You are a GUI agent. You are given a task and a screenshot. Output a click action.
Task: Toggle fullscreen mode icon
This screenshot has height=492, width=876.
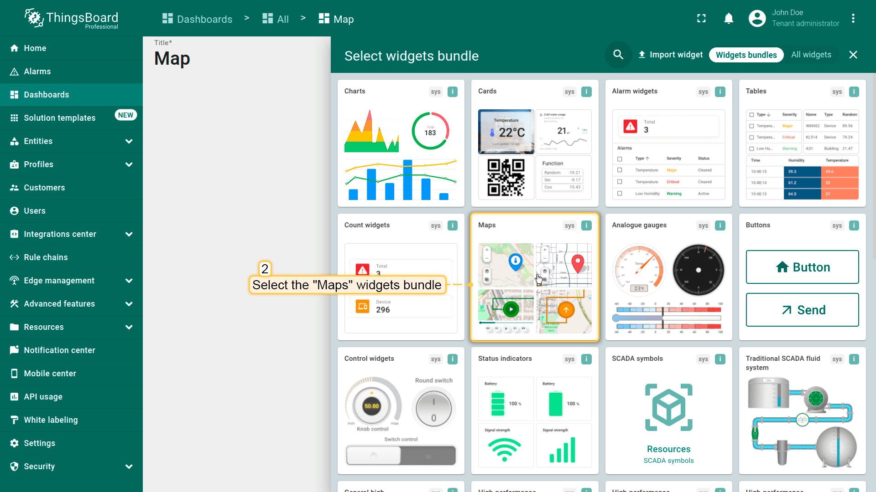(x=701, y=18)
